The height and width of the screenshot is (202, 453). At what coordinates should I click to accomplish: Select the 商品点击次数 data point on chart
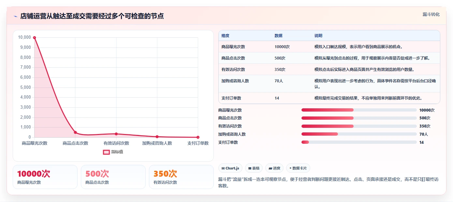click(x=75, y=132)
